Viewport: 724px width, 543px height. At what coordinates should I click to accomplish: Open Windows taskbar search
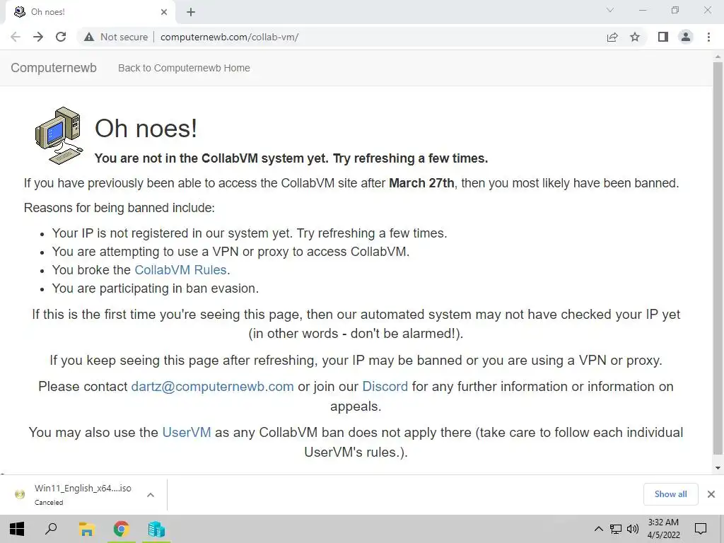(x=51, y=529)
